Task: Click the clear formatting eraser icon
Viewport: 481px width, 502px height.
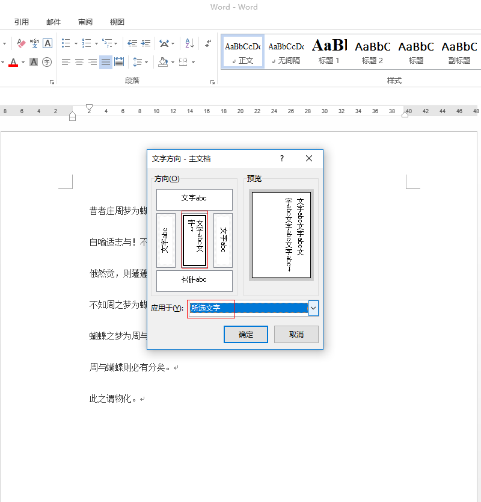Action: tap(21, 43)
